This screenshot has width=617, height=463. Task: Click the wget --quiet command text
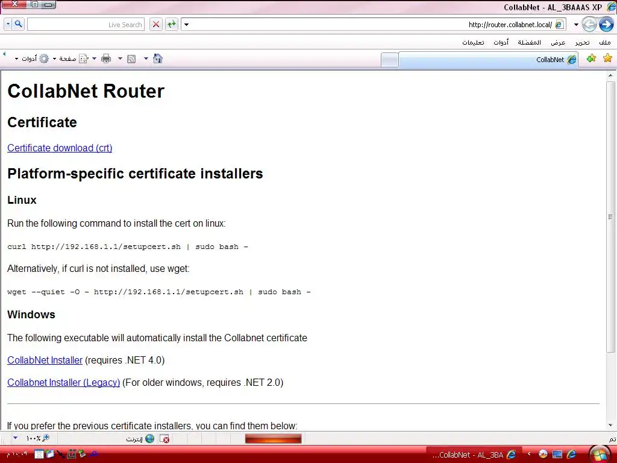[159, 292]
